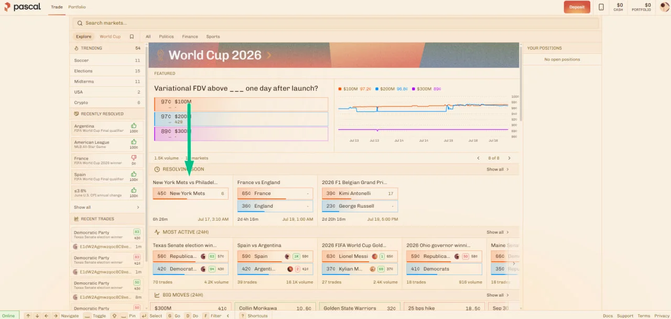Click the Online status indicator
Image resolution: width=671 pixels, height=319 pixels.
point(9,316)
